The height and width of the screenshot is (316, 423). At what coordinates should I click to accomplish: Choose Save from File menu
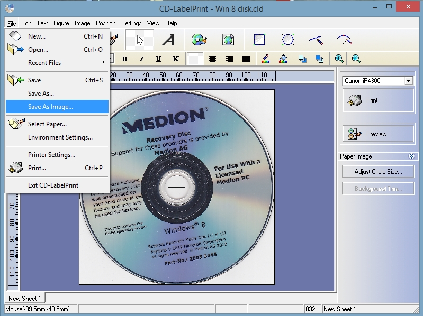(57, 80)
